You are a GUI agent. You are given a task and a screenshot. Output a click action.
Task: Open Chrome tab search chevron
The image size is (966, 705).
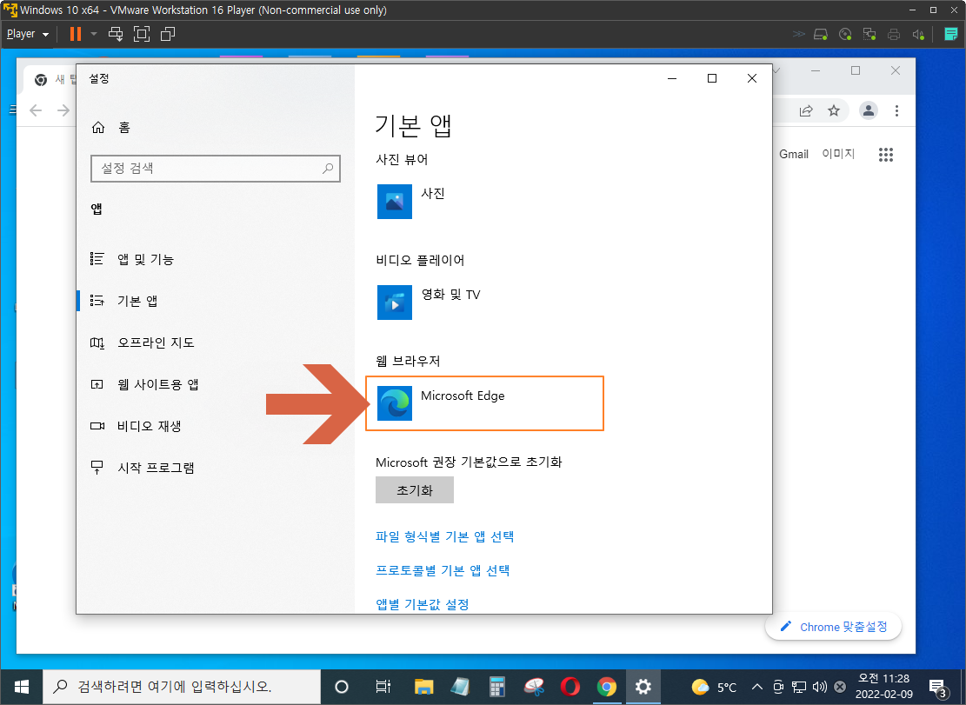pos(776,70)
